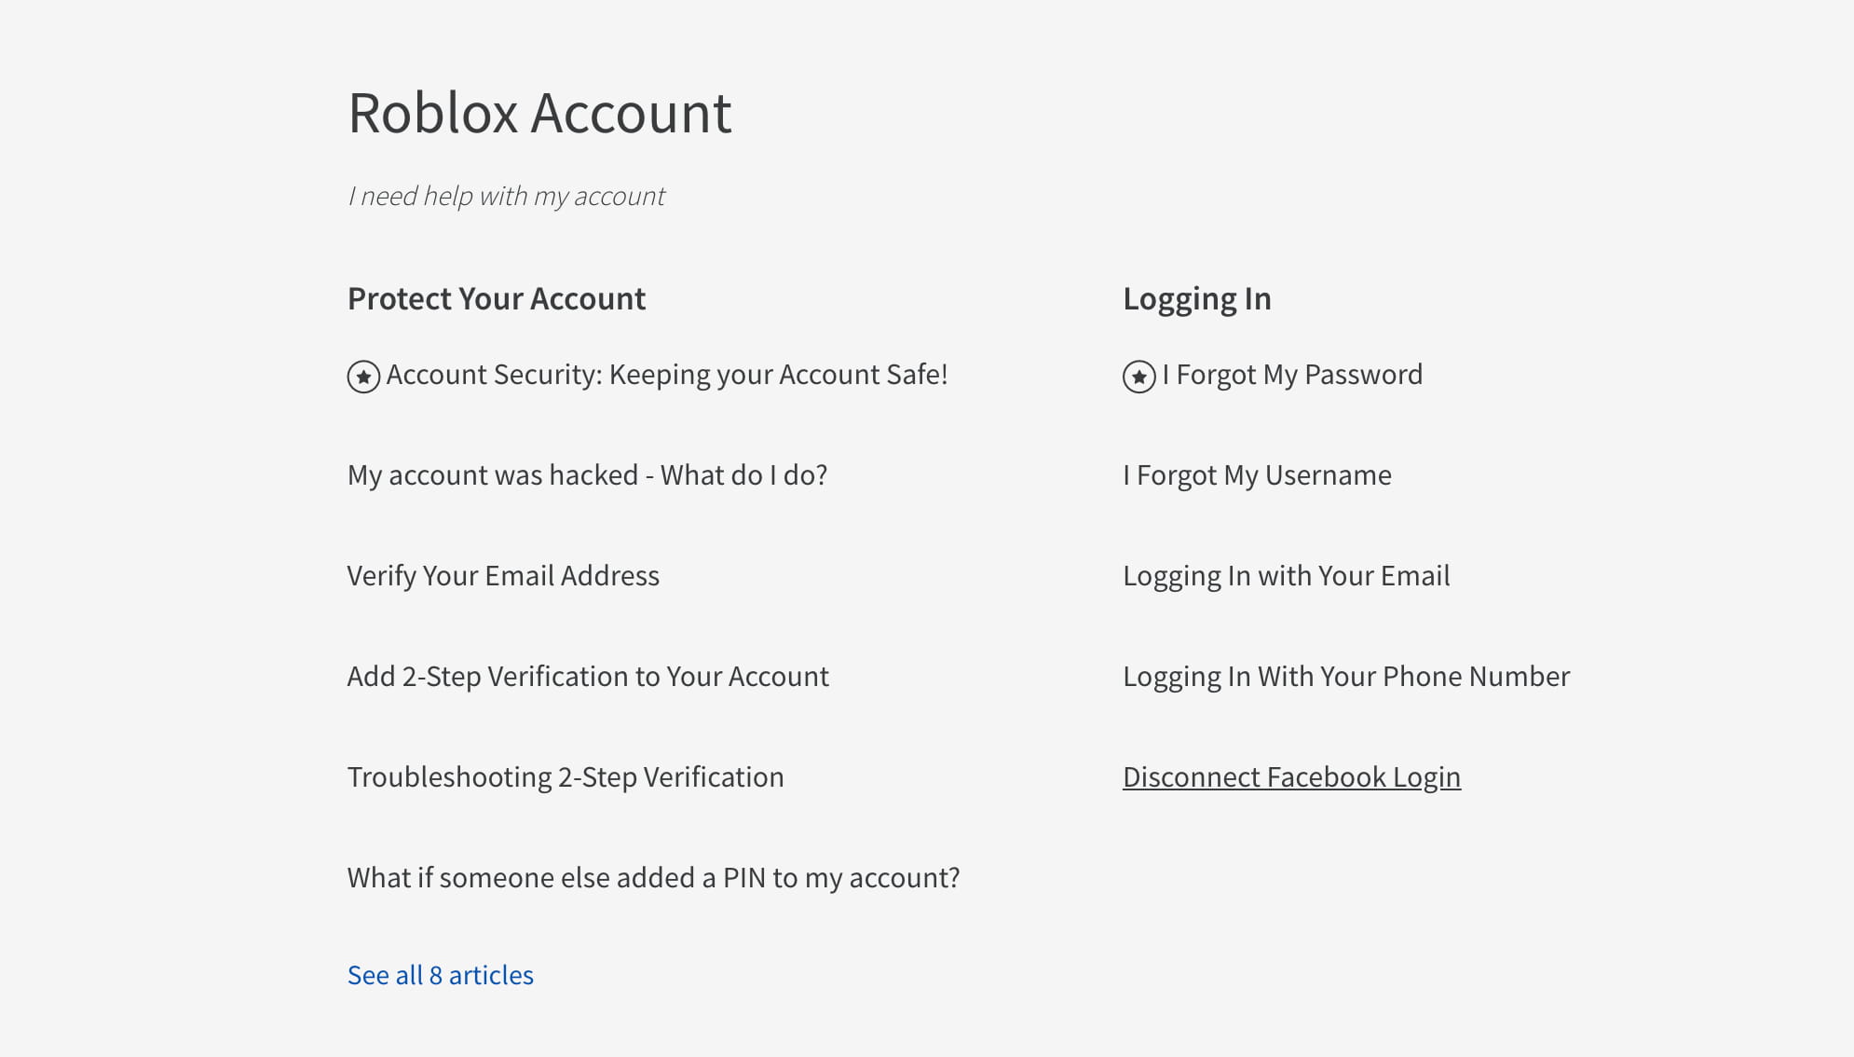Click the number 8 in See all articles
Viewport: 1854px width, 1057px height.
[435, 975]
